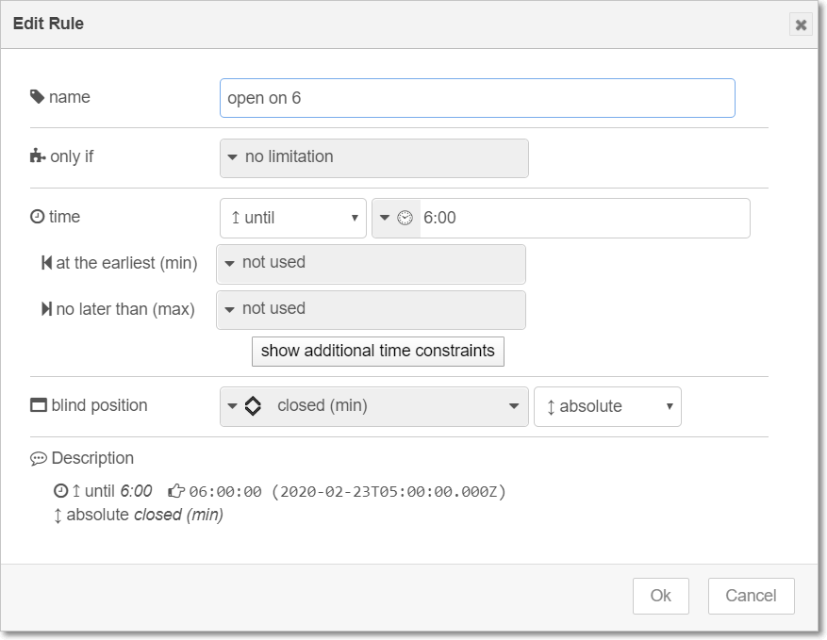Click the tag icon beside name
The height and width of the screenshot is (640, 827).
click(37, 97)
